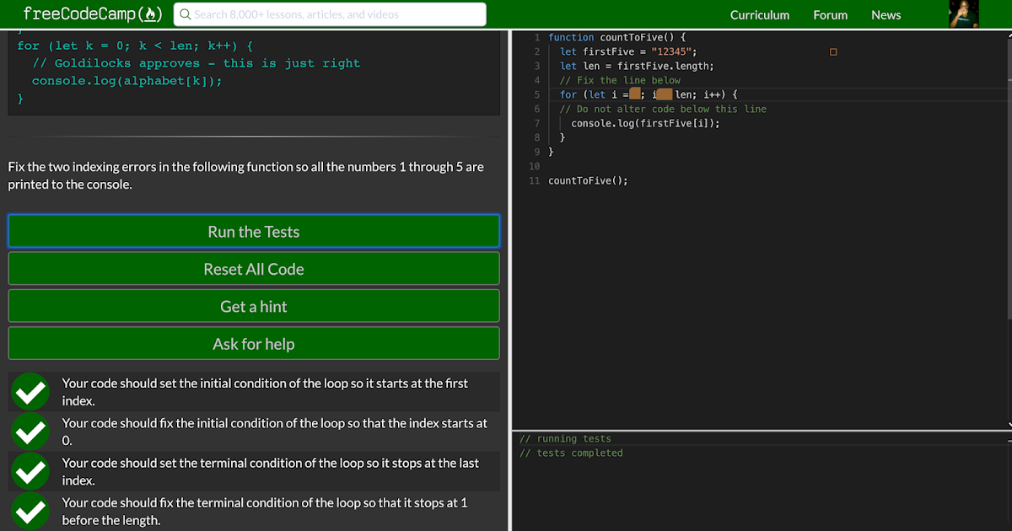Visit the Forum section
Screen dimensions: 1012x531
(830, 14)
